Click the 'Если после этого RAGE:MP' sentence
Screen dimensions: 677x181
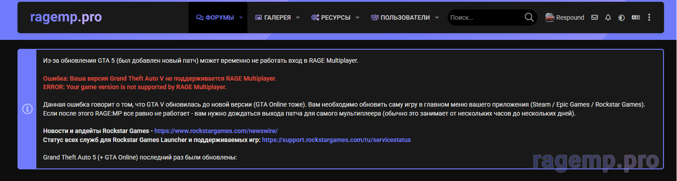(x=309, y=113)
